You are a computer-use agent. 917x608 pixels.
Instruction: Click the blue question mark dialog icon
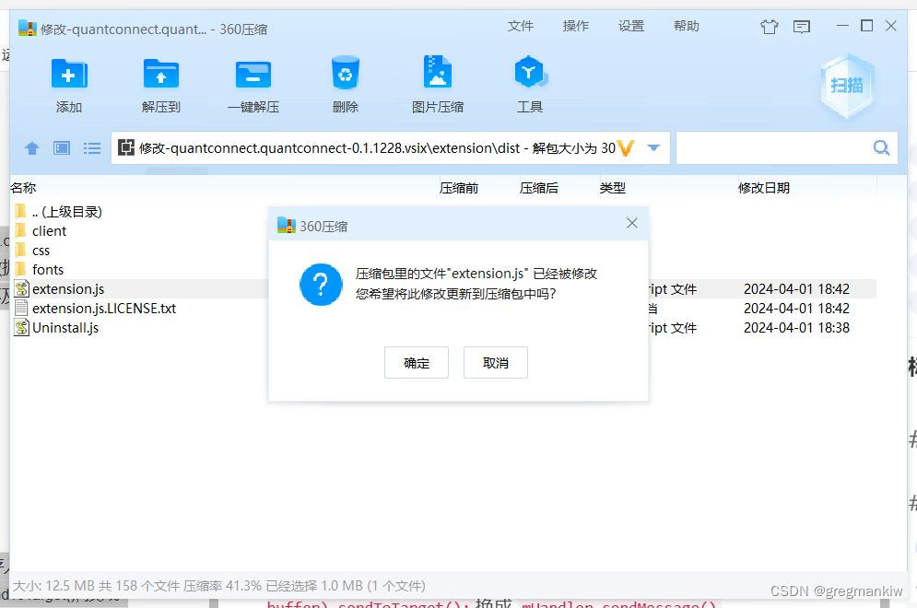[x=321, y=285]
